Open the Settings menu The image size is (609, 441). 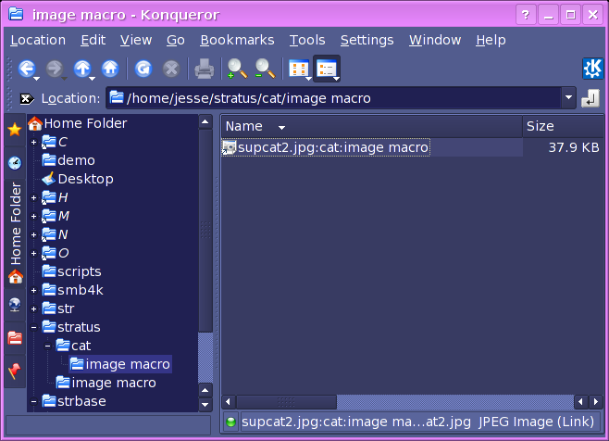click(367, 40)
